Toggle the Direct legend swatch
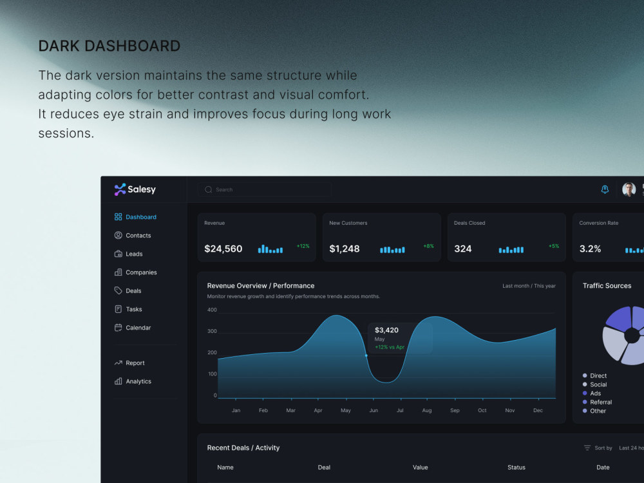 pyautogui.click(x=585, y=375)
